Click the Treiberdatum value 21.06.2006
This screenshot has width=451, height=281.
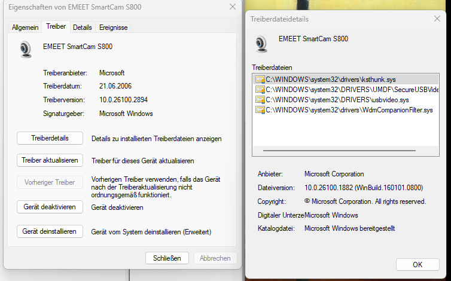[115, 86]
